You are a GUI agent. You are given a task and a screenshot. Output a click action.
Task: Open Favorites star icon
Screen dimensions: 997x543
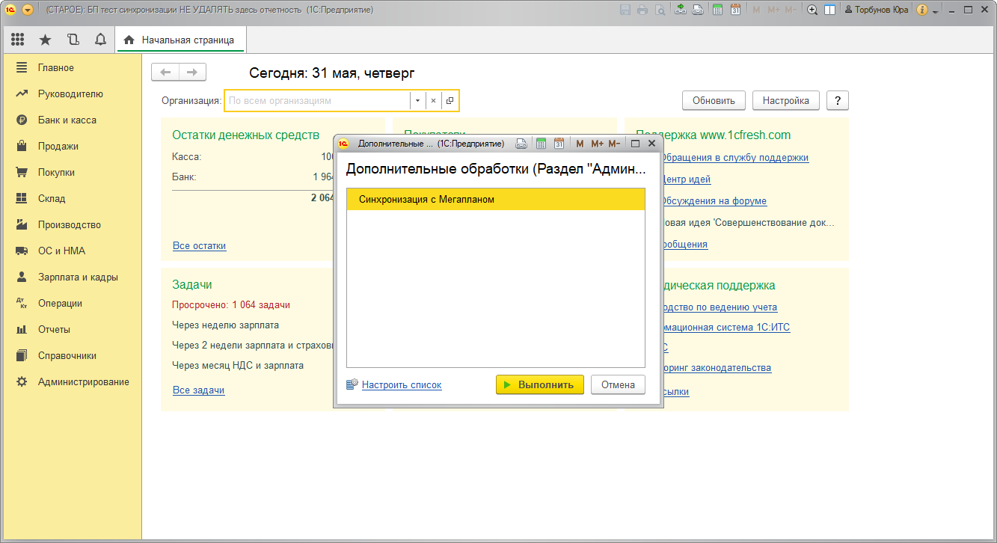pyautogui.click(x=45, y=40)
